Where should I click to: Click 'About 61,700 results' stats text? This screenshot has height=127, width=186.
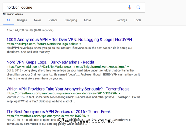click(x=30, y=30)
